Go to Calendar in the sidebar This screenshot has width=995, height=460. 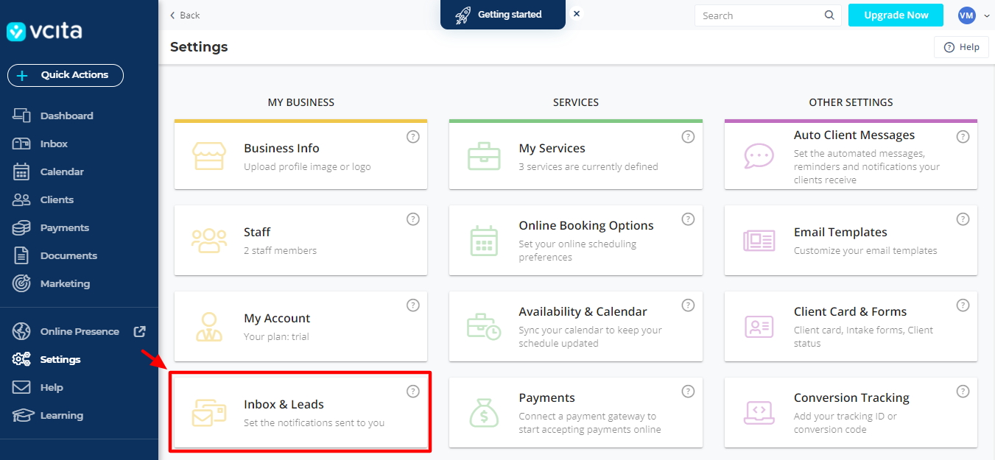click(x=62, y=171)
